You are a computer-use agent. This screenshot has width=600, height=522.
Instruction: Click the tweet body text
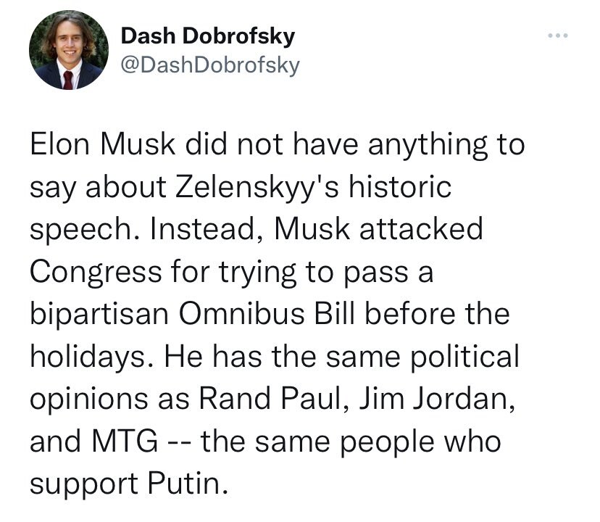tap(275, 312)
